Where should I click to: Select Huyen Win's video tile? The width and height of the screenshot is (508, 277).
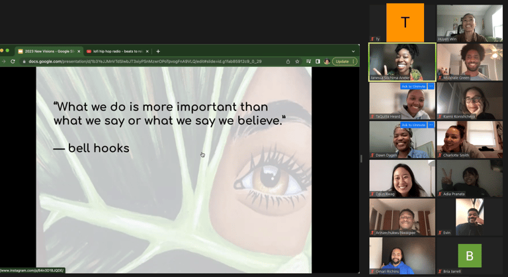(x=470, y=23)
